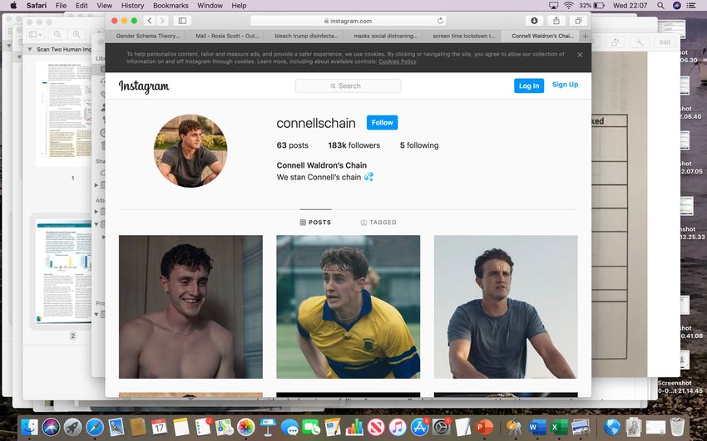The image size is (707, 441).
Task: Click the battery status icon
Action: (x=599, y=6)
